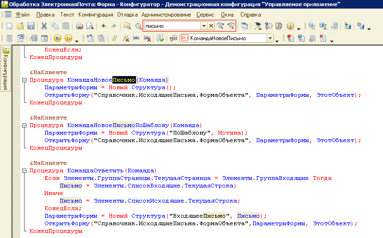Open the search history dropdown arrow

[204, 26]
